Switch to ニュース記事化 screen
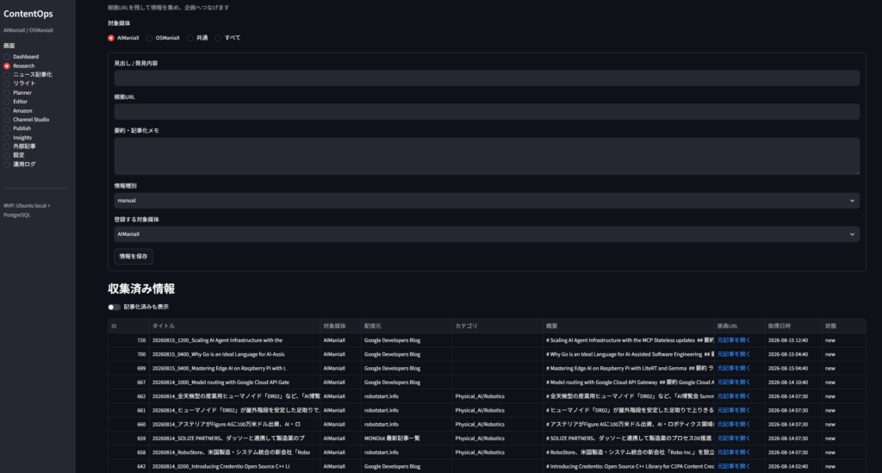 (28, 75)
